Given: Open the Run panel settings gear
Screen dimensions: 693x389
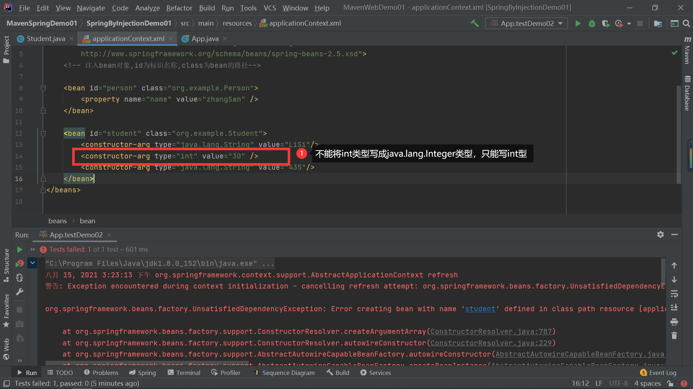Looking at the screenshot, I should tap(660, 234).
